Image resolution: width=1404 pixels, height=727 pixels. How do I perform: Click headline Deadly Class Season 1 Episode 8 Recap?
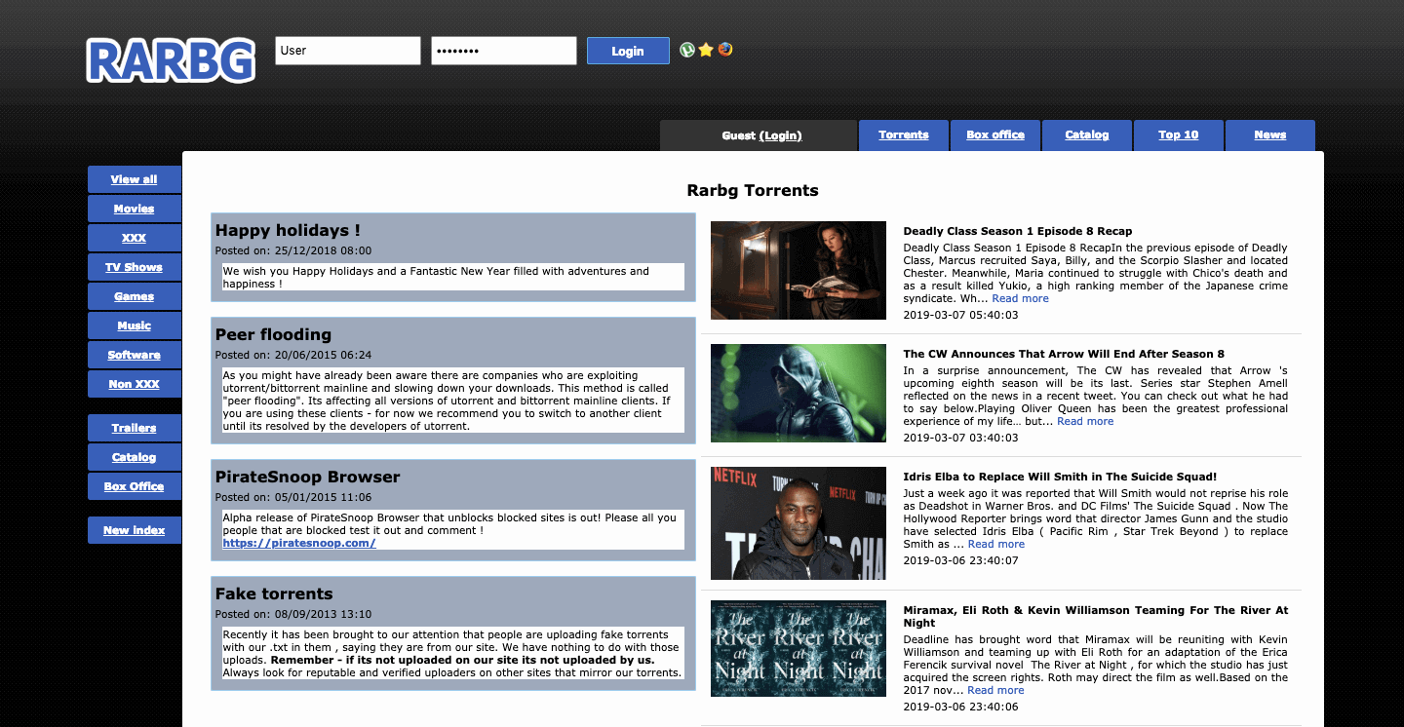coord(1018,231)
